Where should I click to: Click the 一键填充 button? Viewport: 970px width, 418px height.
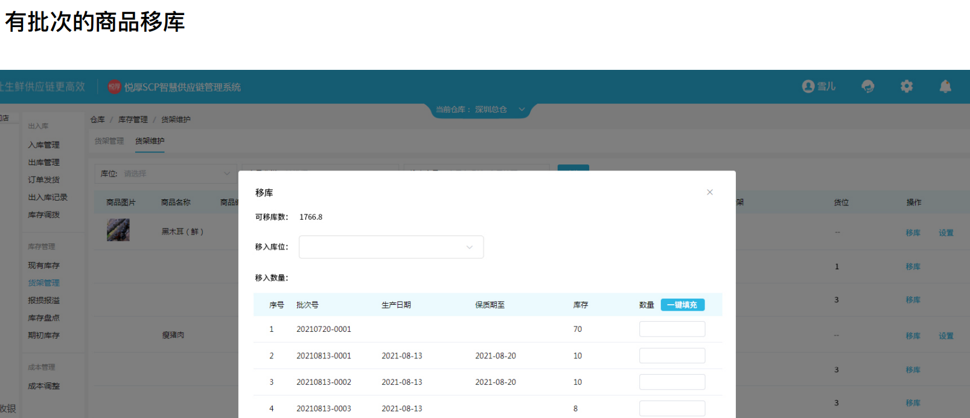pyautogui.click(x=682, y=305)
